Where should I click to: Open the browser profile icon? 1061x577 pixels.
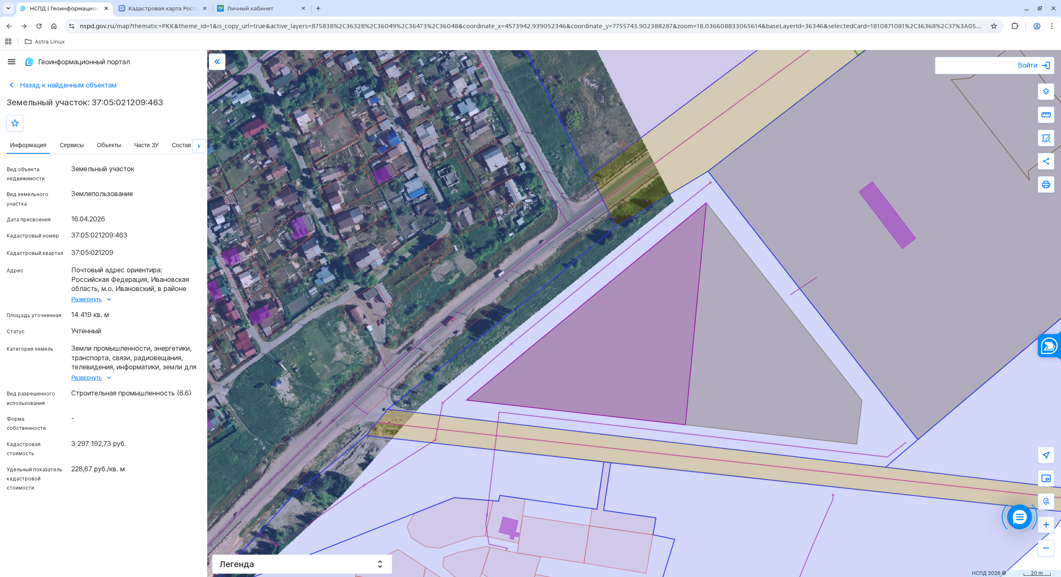point(1037,26)
